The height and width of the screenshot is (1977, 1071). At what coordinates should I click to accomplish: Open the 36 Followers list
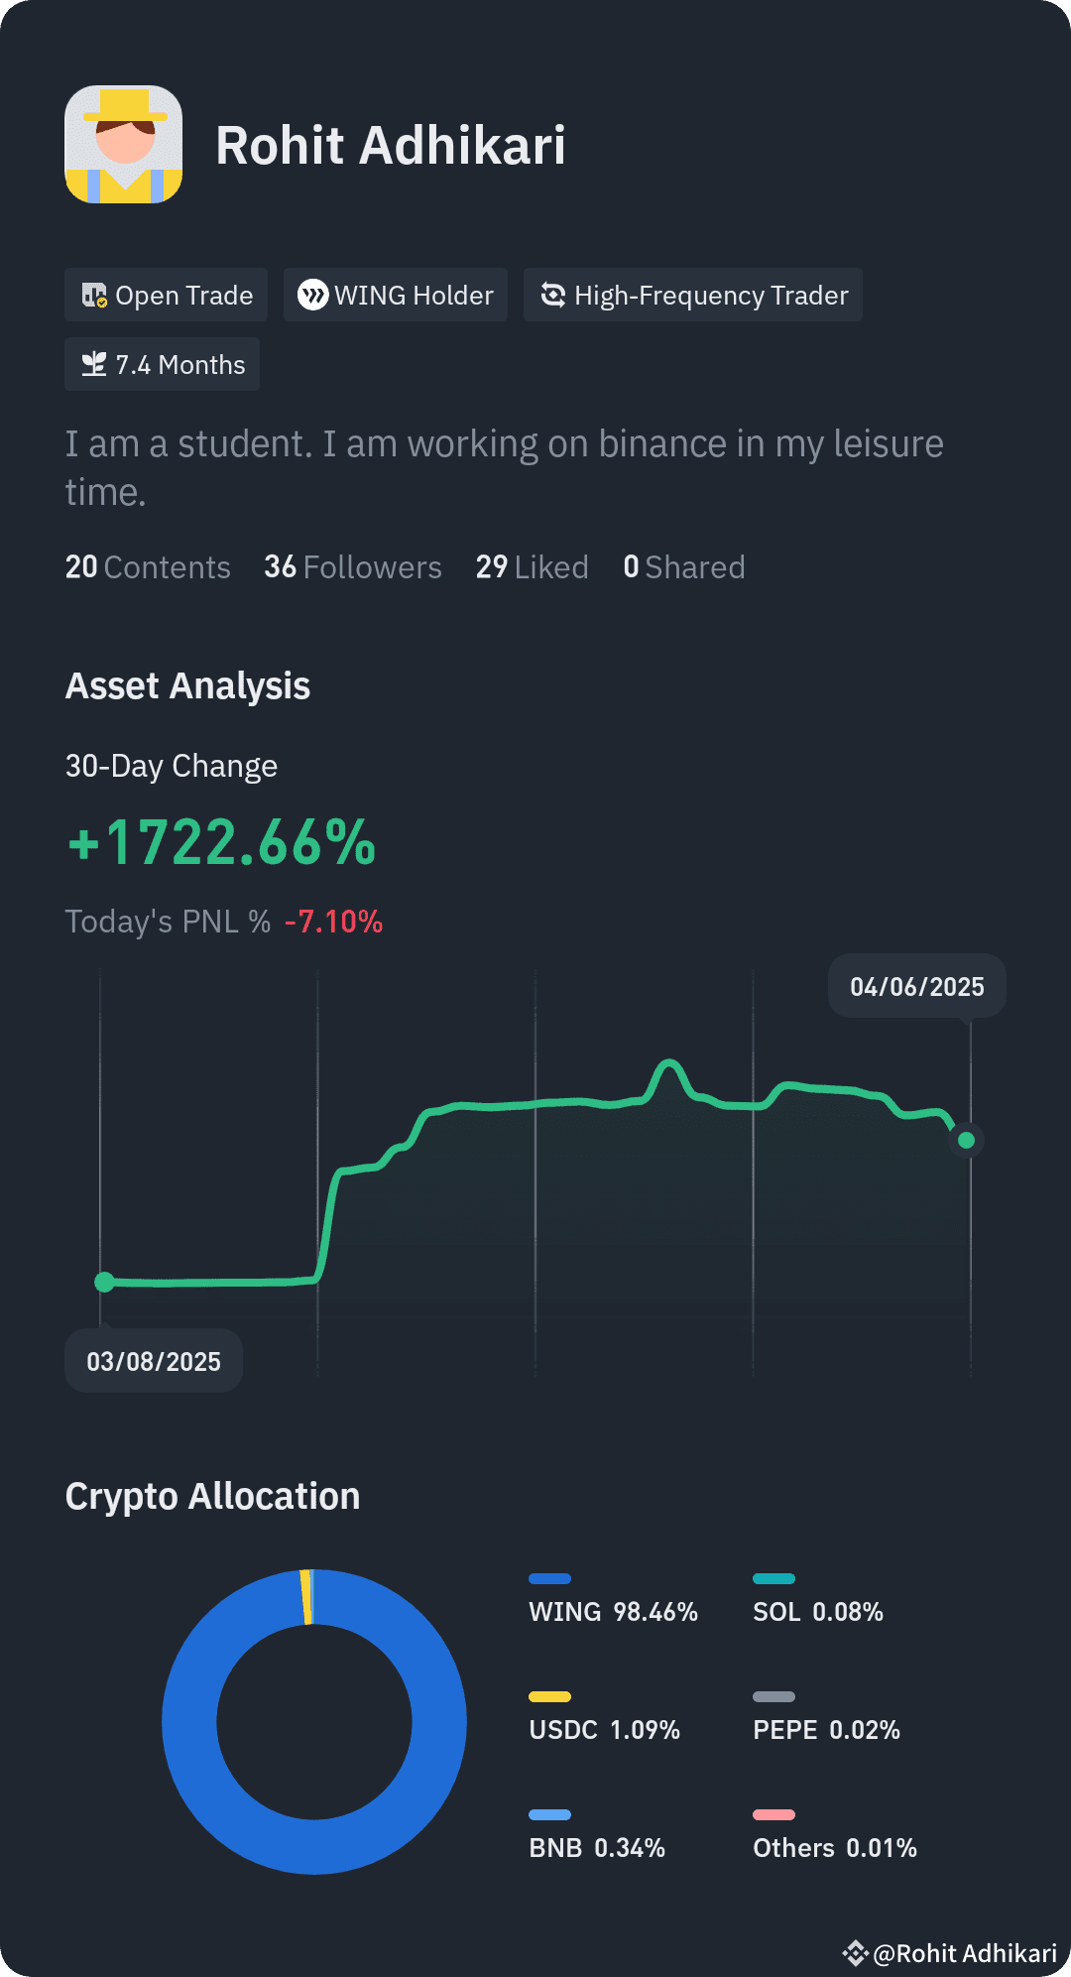tap(353, 567)
